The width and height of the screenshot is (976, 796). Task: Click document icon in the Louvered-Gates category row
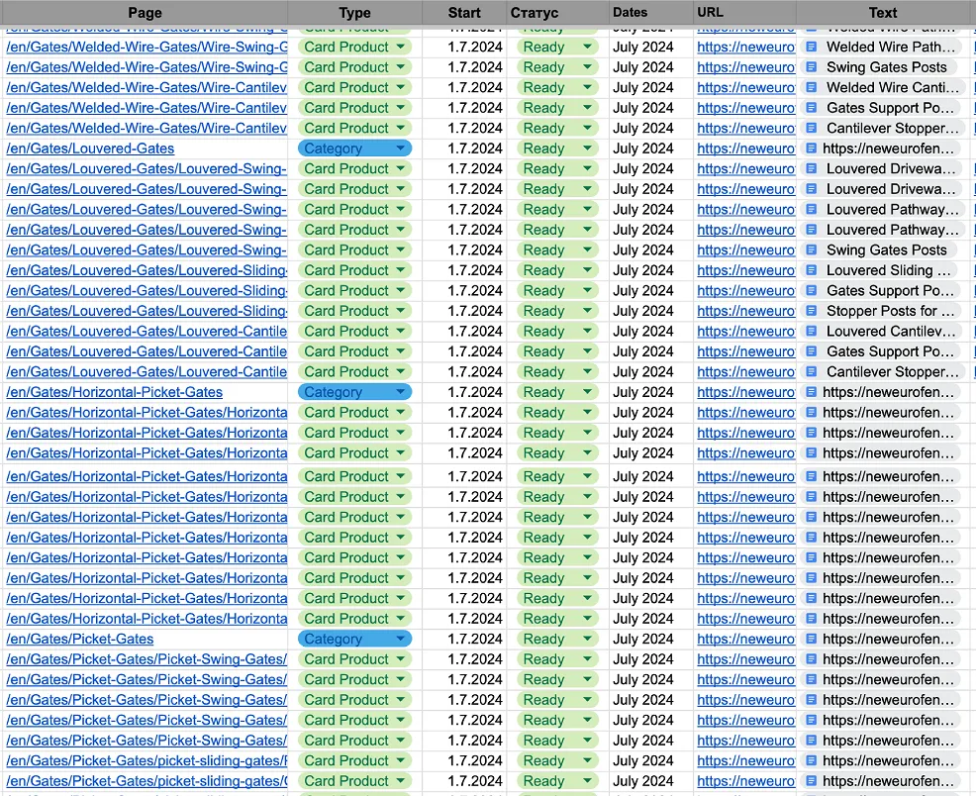[811, 149]
